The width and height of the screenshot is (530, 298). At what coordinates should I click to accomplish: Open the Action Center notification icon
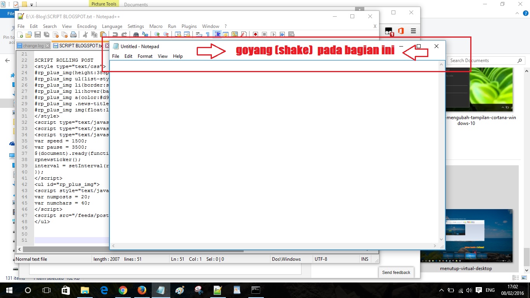(479, 290)
